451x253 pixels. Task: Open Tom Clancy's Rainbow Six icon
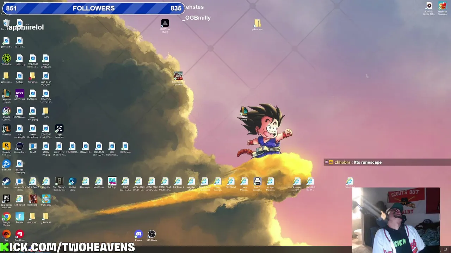point(59,184)
